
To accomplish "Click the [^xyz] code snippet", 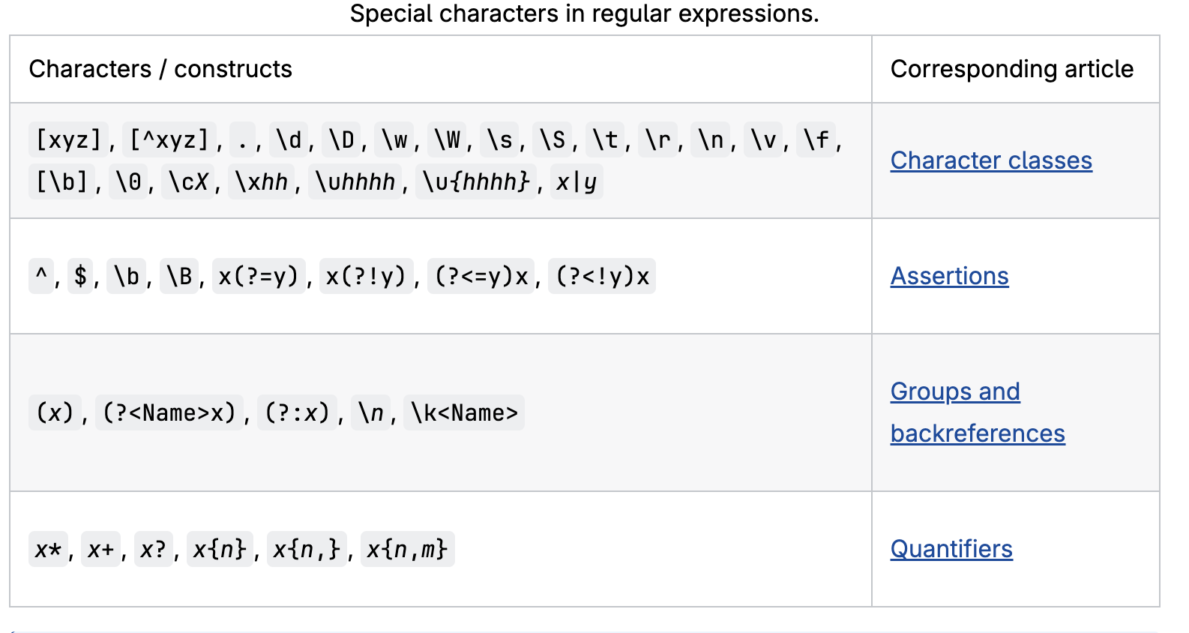I will point(169,139).
